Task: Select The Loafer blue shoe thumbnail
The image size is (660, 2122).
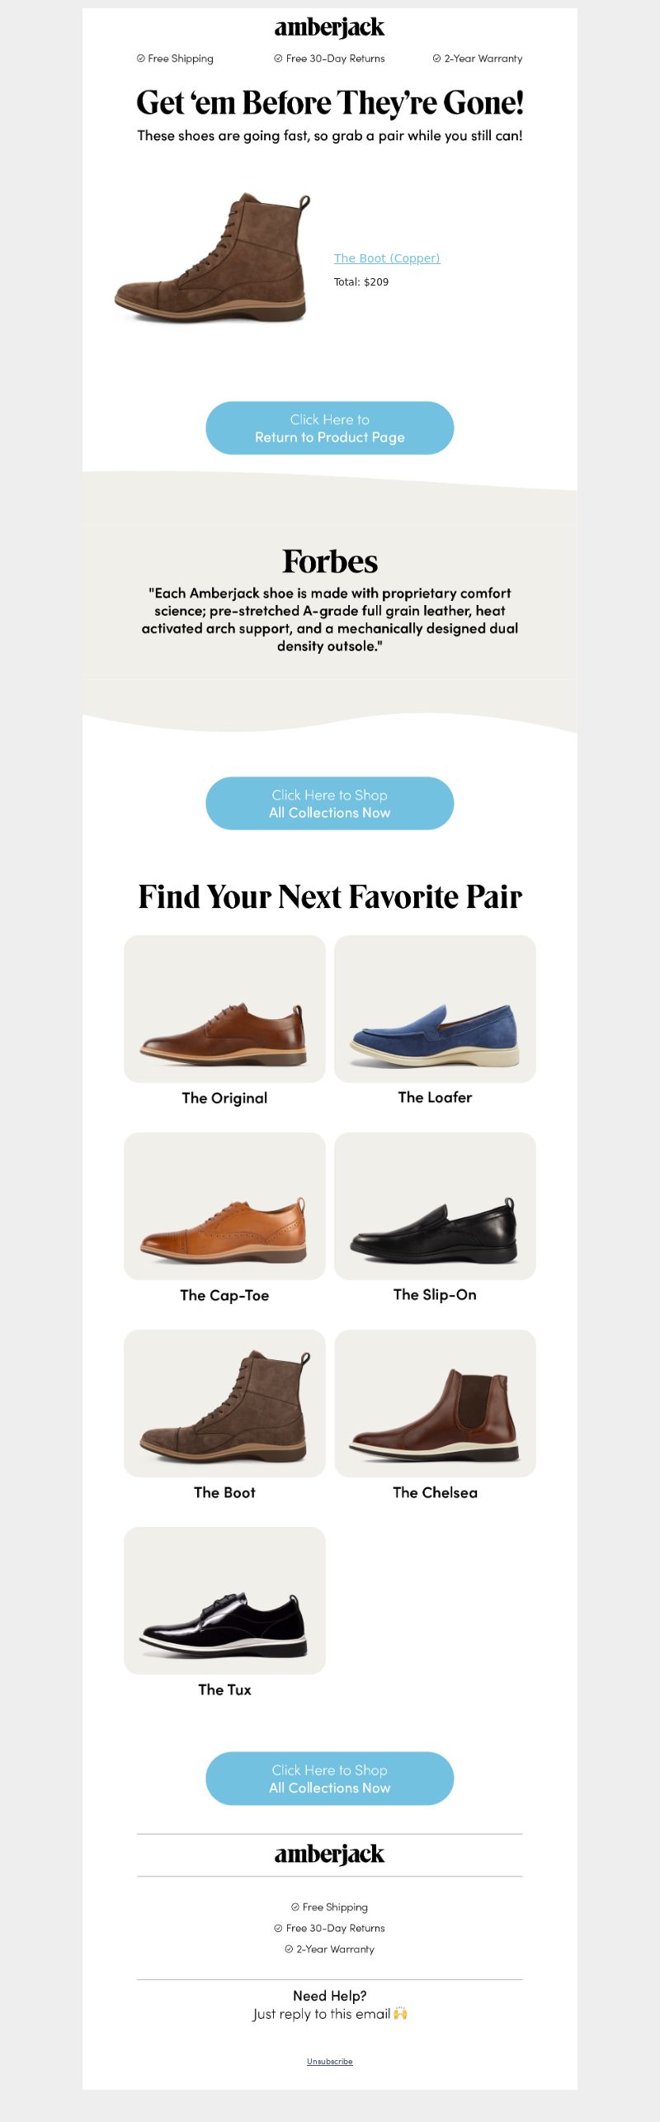Action: coord(435,1009)
